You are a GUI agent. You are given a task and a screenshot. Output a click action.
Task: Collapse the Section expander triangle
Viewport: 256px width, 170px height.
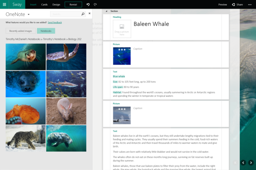click(107, 11)
